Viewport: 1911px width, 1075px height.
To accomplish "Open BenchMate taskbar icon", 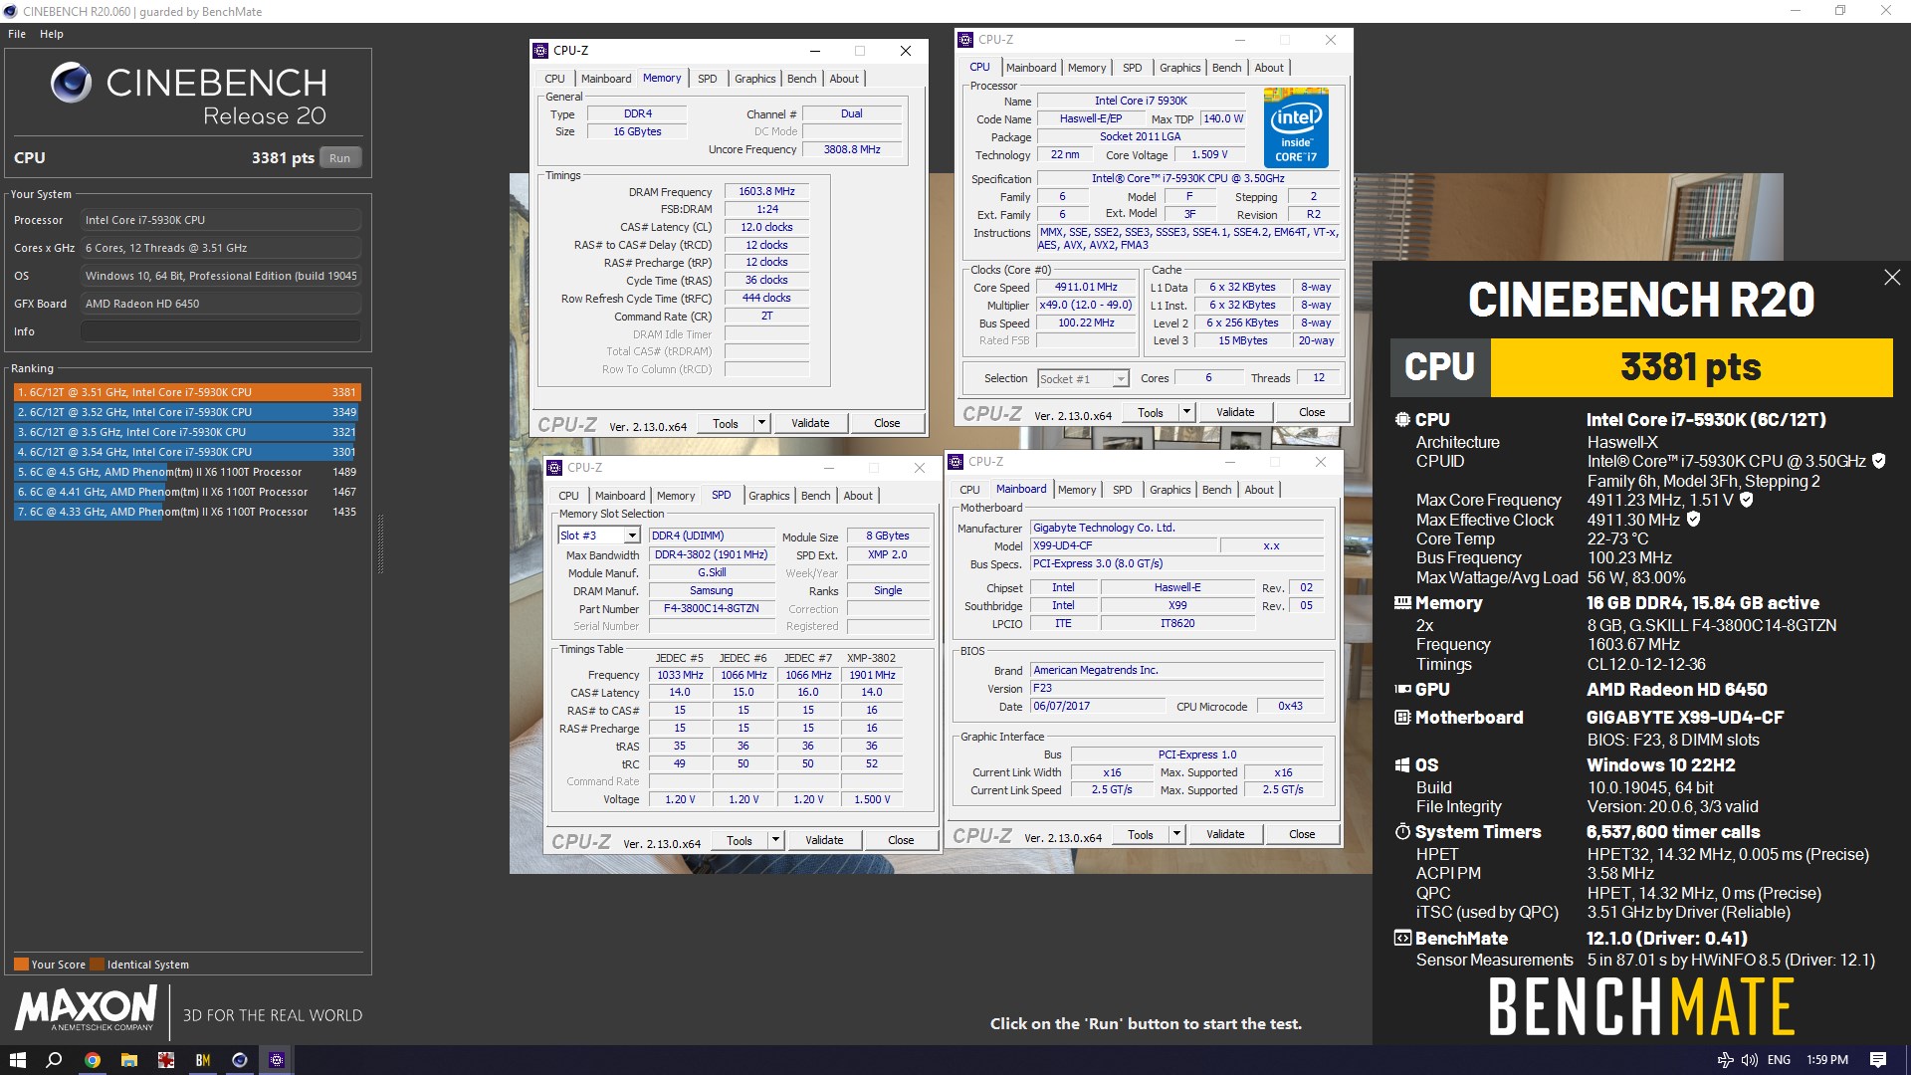I will click(203, 1060).
